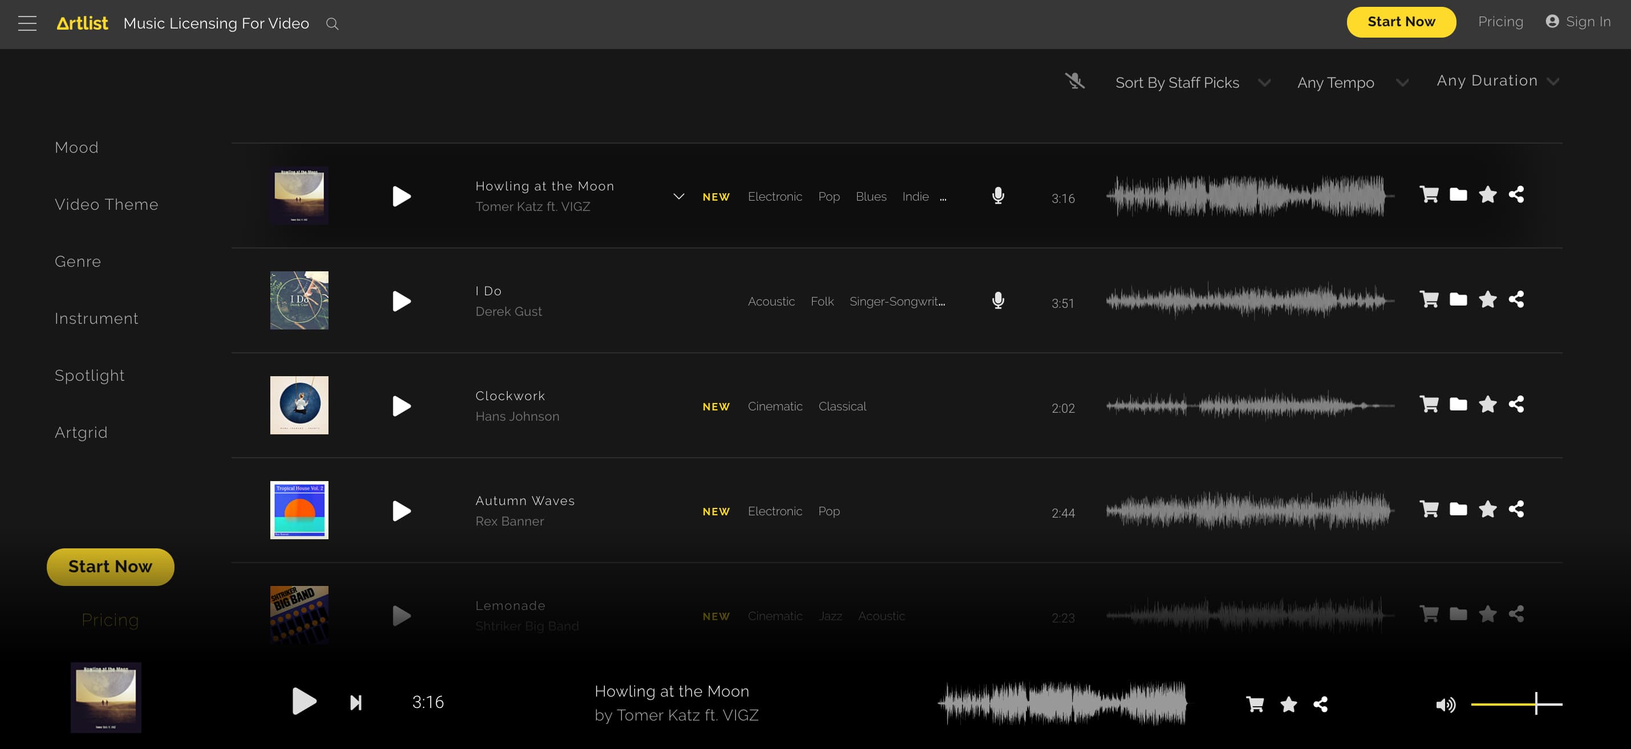The height and width of the screenshot is (749, 1631).
Task: Click the "Clockwork" album artwork thumbnail
Action: pyautogui.click(x=299, y=405)
